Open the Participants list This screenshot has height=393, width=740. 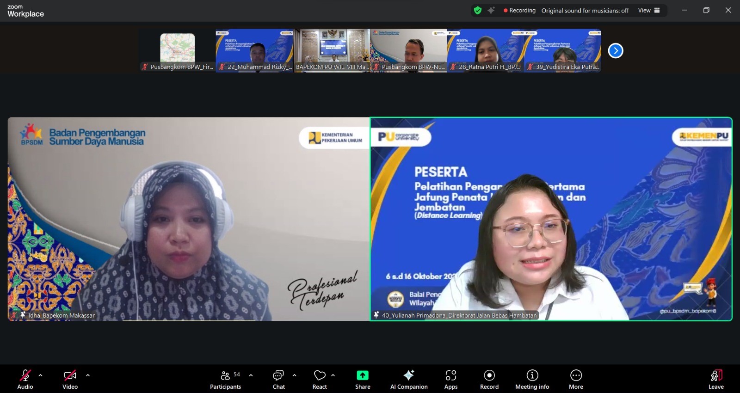coord(225,379)
